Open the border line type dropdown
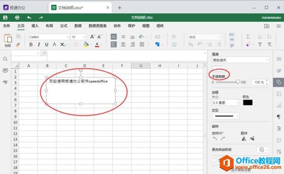Viewport: 284px width, 174px height. pos(226,116)
